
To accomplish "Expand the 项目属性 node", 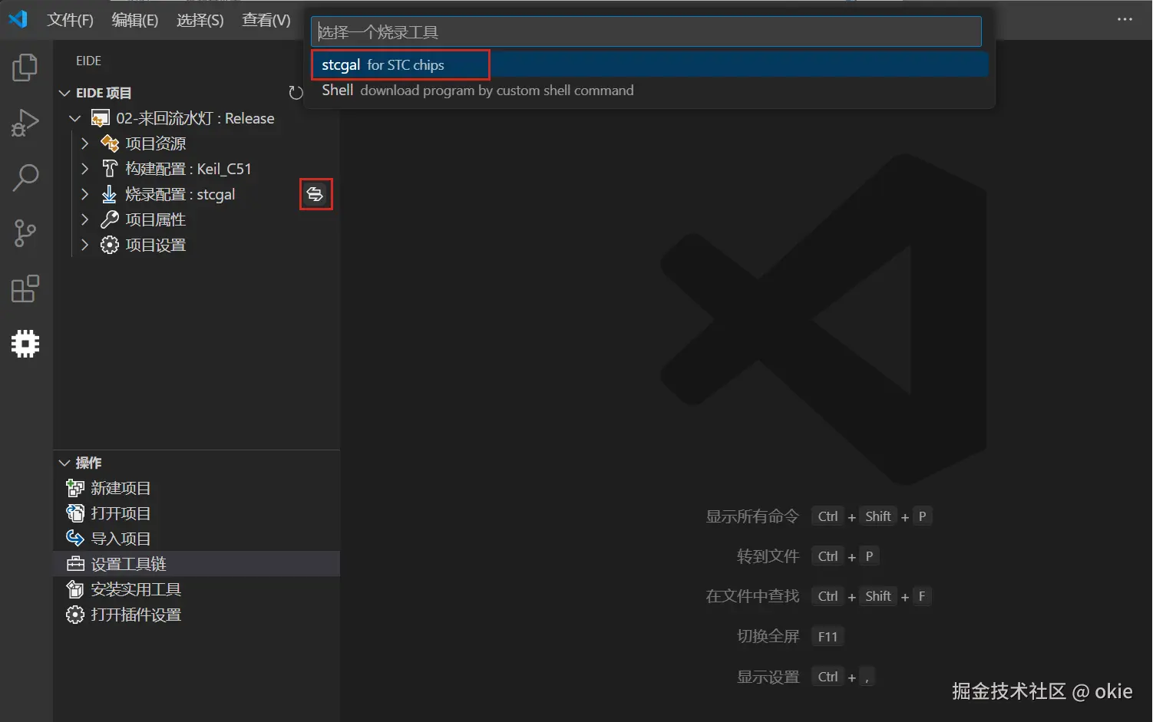I will (x=85, y=219).
